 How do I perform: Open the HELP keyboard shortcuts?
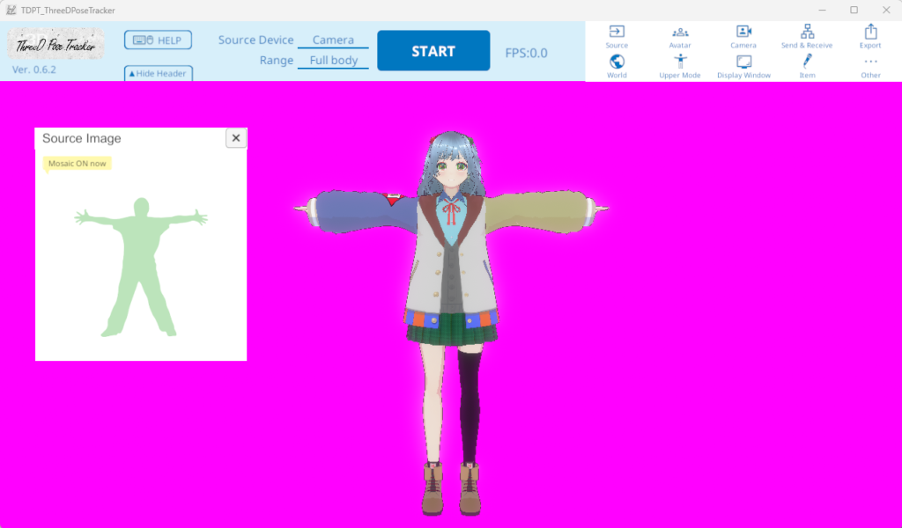pyautogui.click(x=158, y=40)
